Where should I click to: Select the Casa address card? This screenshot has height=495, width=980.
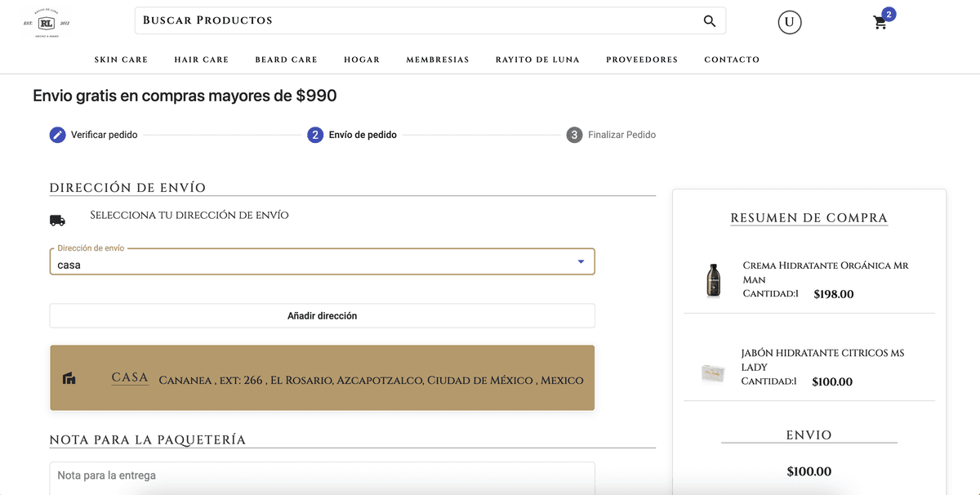point(322,377)
